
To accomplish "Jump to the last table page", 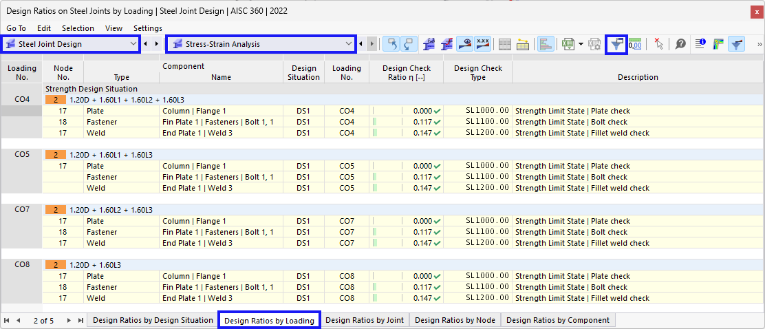I will [x=80, y=320].
